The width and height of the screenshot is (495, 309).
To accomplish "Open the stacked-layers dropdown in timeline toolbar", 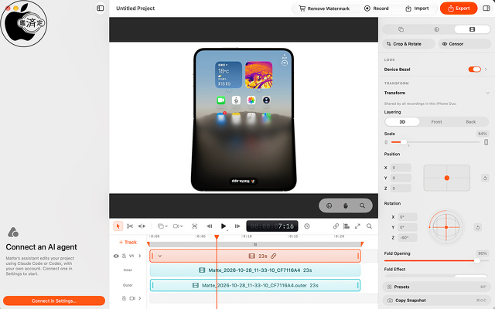I will (x=162, y=226).
